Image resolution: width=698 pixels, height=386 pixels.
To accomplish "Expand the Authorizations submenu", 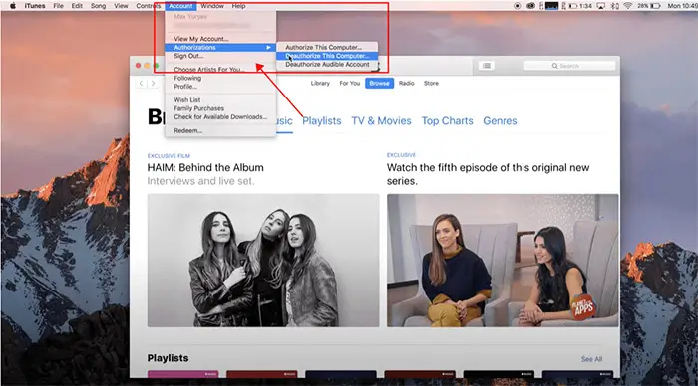I will pos(220,47).
